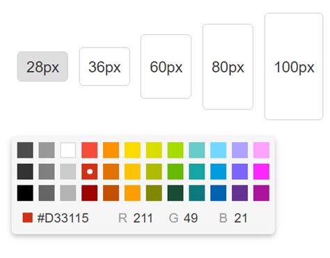Edit the B value field showing 21
The width and height of the screenshot is (330, 258).
[241, 218]
